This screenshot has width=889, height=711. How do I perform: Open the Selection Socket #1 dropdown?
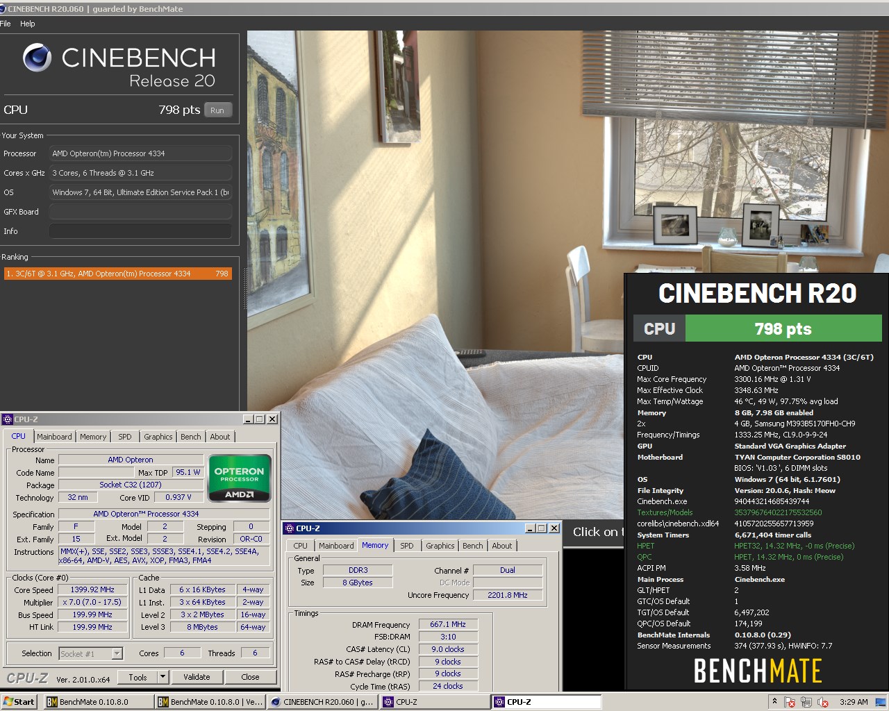[x=91, y=653]
